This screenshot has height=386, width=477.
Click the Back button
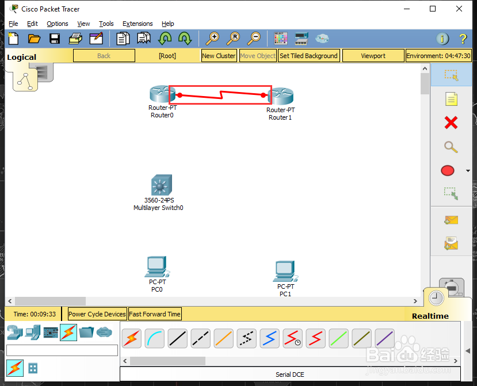click(104, 56)
